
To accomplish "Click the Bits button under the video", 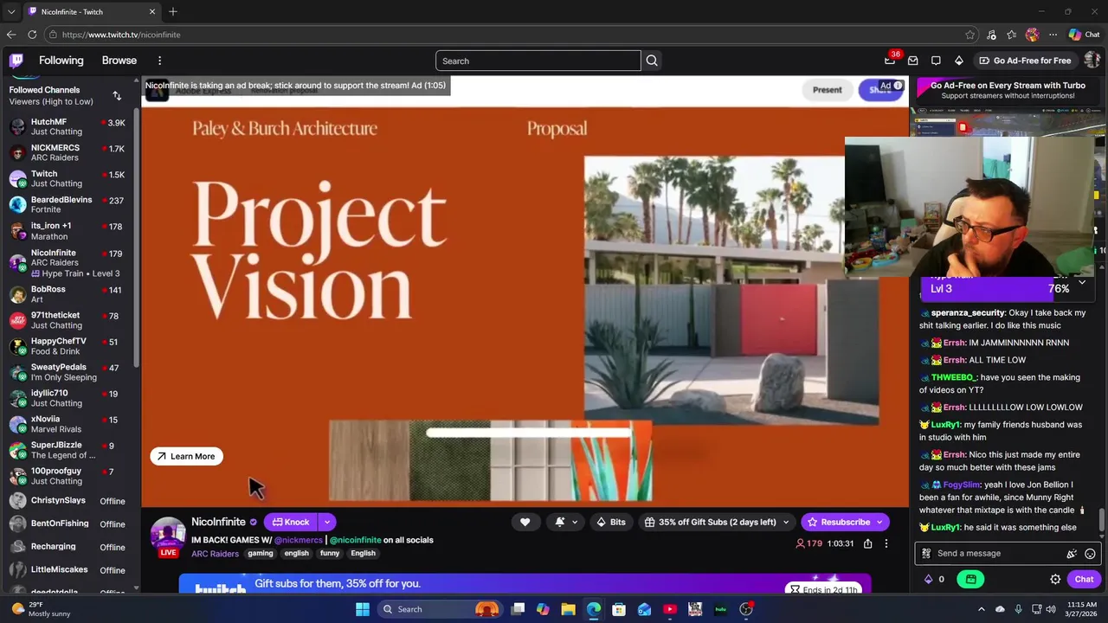I will pyautogui.click(x=611, y=522).
